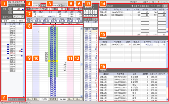Click the 수량 input showing 10
Viewport: 169px width, 104px height.
click(x=61, y=9)
